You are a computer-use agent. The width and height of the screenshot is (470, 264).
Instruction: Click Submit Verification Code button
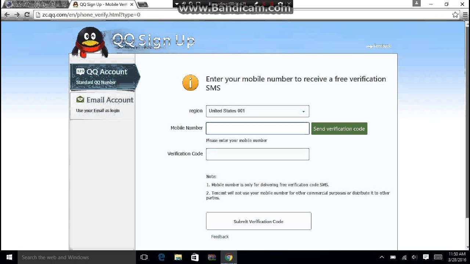coord(258,221)
